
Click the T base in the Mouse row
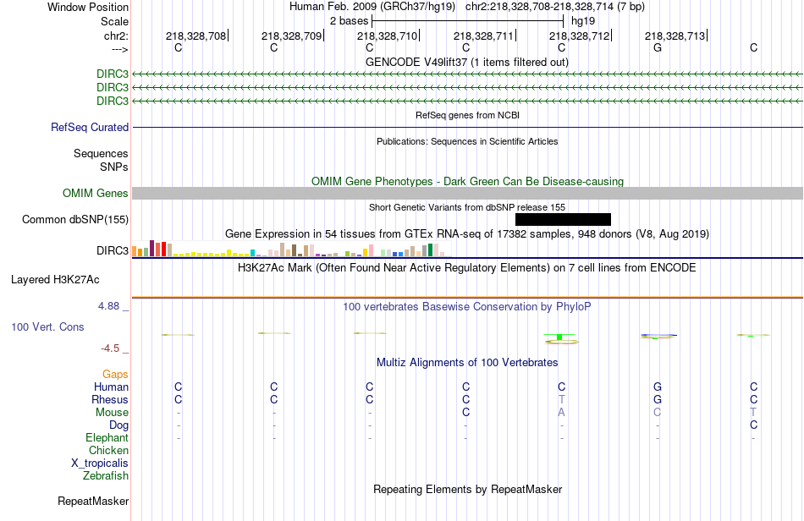pyautogui.click(x=753, y=413)
